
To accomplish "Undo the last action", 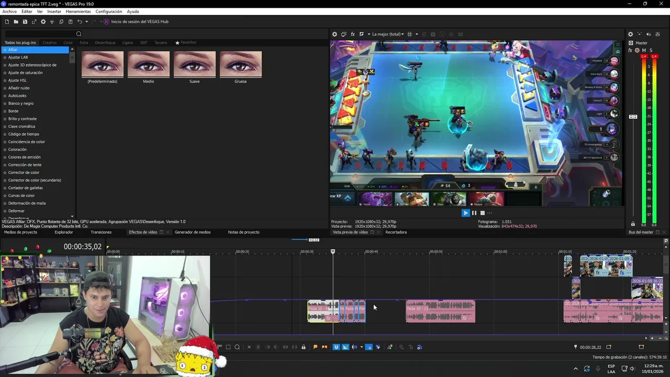I will click(x=80, y=21).
